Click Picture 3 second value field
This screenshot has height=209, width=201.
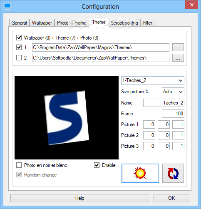point(164,146)
